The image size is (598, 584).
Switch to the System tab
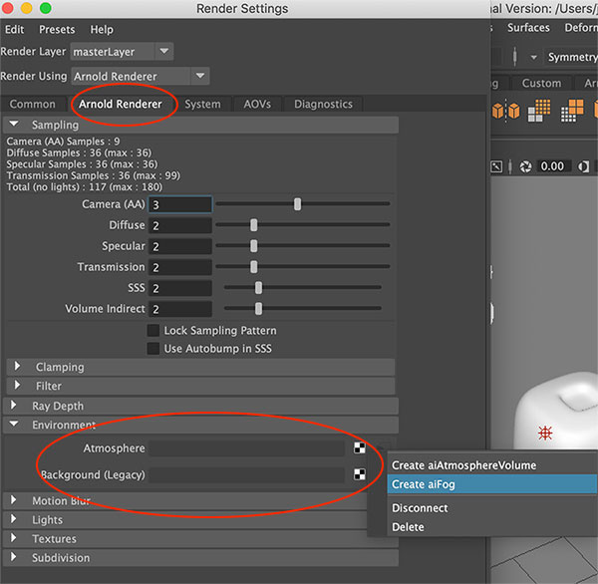(202, 104)
